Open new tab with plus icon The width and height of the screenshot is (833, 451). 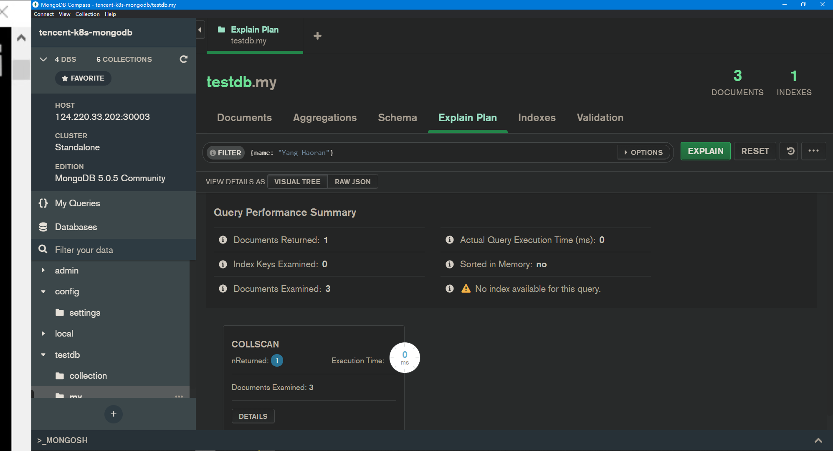(x=317, y=36)
